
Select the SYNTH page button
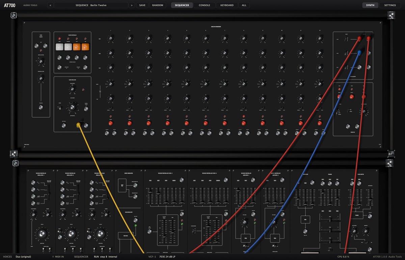click(x=370, y=5)
